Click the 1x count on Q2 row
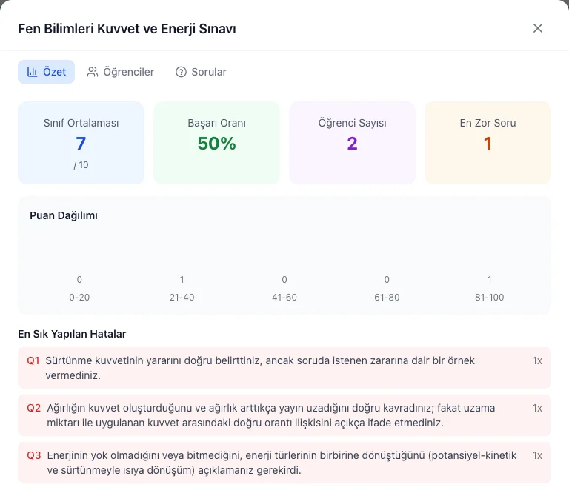Screen dimensions: 569x493 coord(537,408)
